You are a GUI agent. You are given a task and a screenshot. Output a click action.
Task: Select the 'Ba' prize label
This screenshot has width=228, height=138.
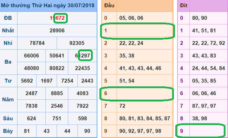click(8, 62)
